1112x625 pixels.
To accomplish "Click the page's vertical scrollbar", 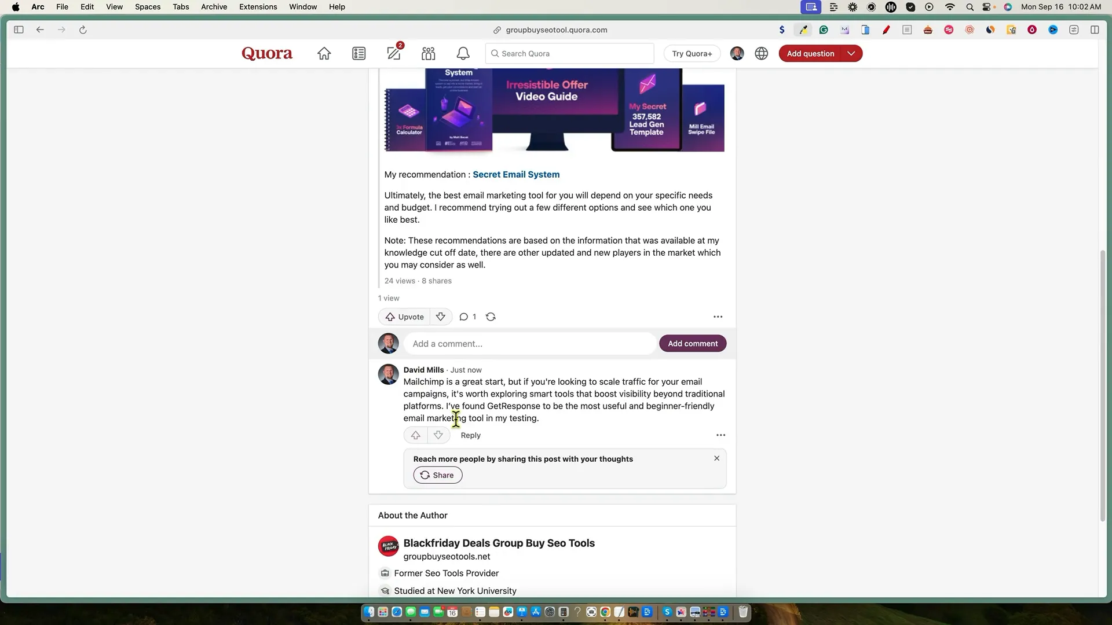I will click(x=1102, y=385).
